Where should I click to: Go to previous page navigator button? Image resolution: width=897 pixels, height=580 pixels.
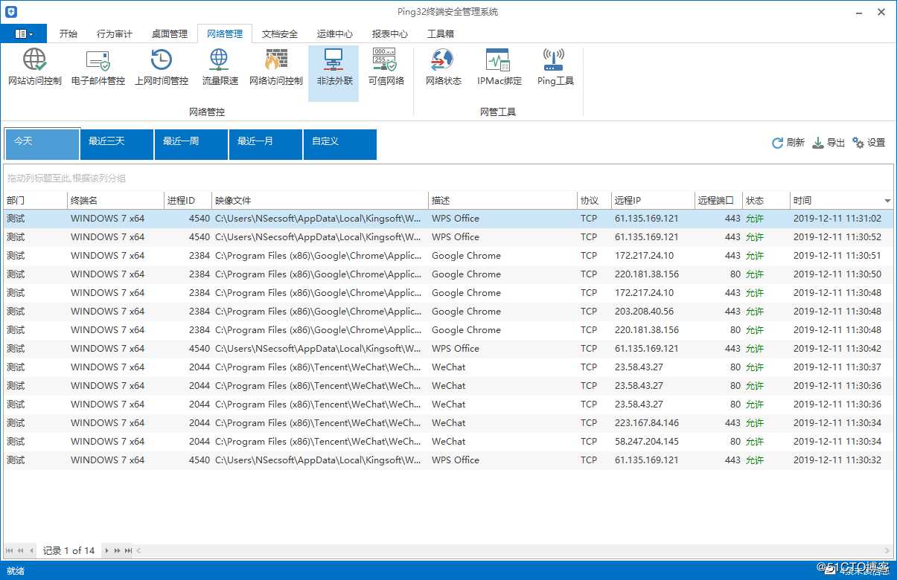point(20,551)
